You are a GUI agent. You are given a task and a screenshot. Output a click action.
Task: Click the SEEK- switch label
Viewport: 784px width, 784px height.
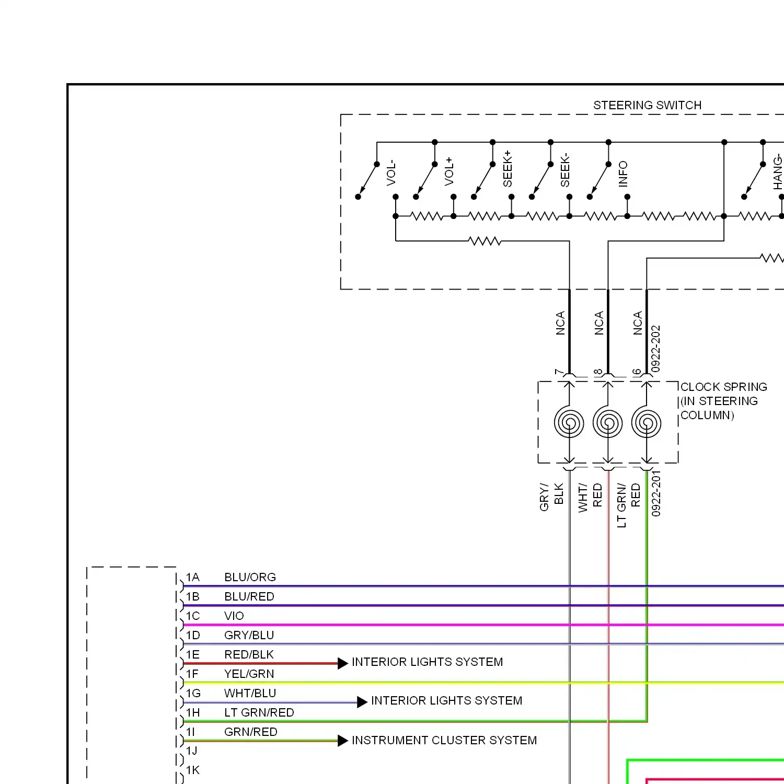click(x=565, y=170)
